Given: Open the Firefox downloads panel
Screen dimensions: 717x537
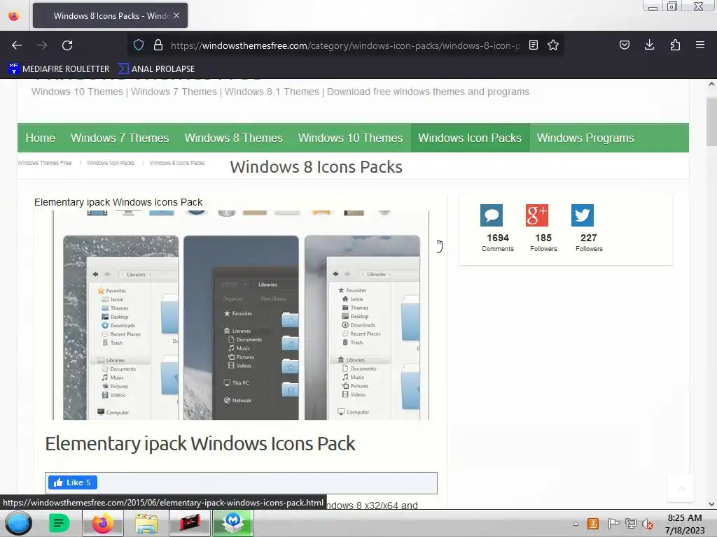Looking at the screenshot, I should tap(649, 45).
